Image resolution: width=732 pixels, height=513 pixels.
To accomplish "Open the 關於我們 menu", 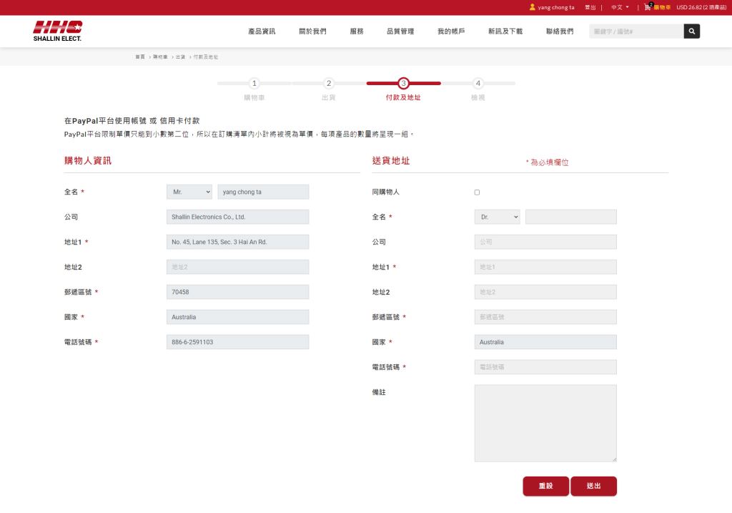I will pos(313,31).
